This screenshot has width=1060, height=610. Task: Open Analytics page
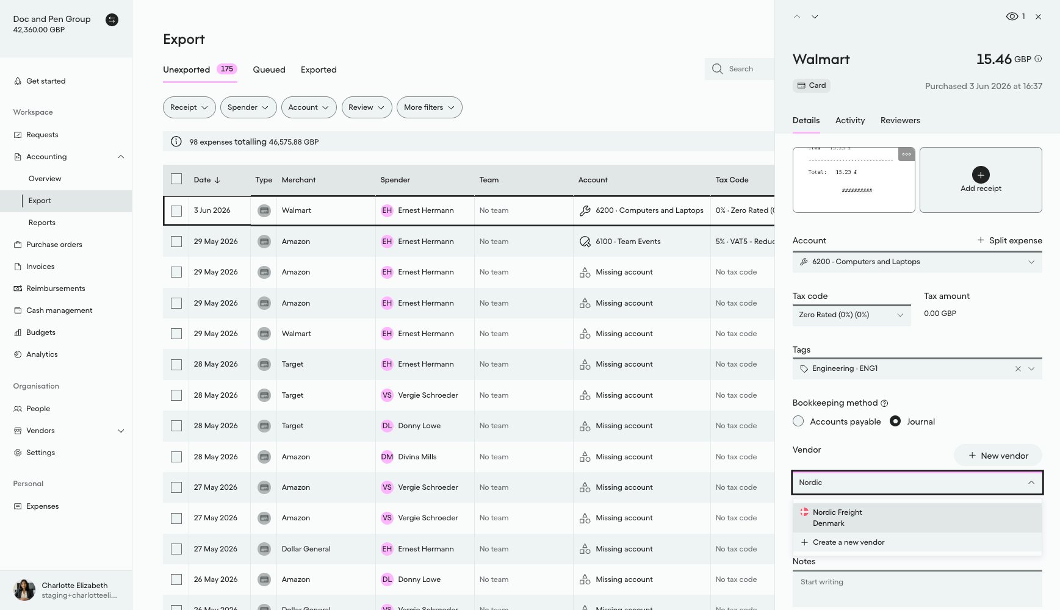coord(41,354)
